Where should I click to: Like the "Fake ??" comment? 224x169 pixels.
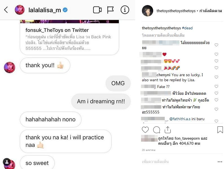pyautogui.click(x=216, y=86)
